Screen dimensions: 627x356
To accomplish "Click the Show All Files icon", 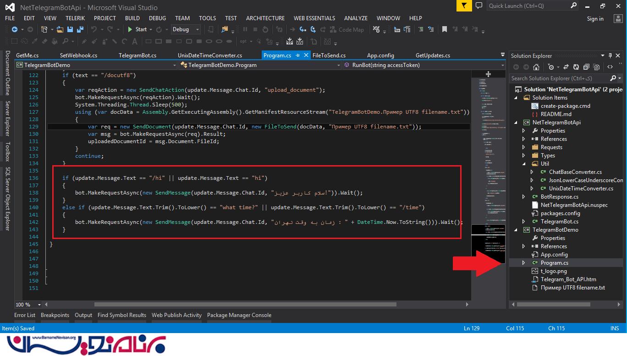I will pyautogui.click(x=596, y=67).
